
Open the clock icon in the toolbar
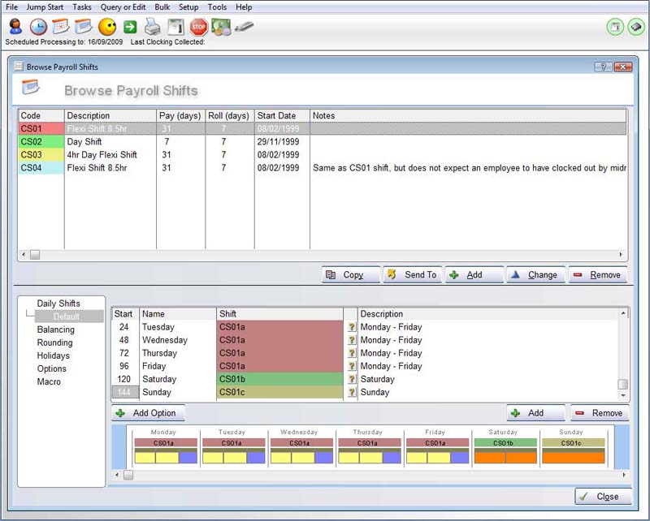(38, 27)
